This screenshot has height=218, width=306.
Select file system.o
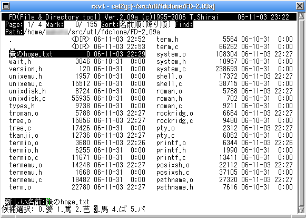(171, 54)
